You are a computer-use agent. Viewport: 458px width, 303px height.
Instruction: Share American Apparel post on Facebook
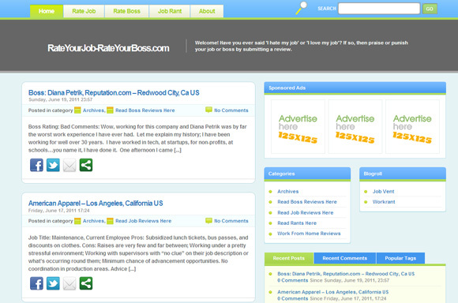click(x=36, y=283)
